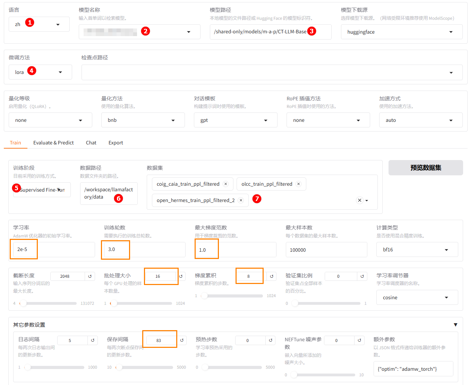Screen dimensions: 469x385
Task: Click the 学习率 input field
Action: [x=54, y=250]
